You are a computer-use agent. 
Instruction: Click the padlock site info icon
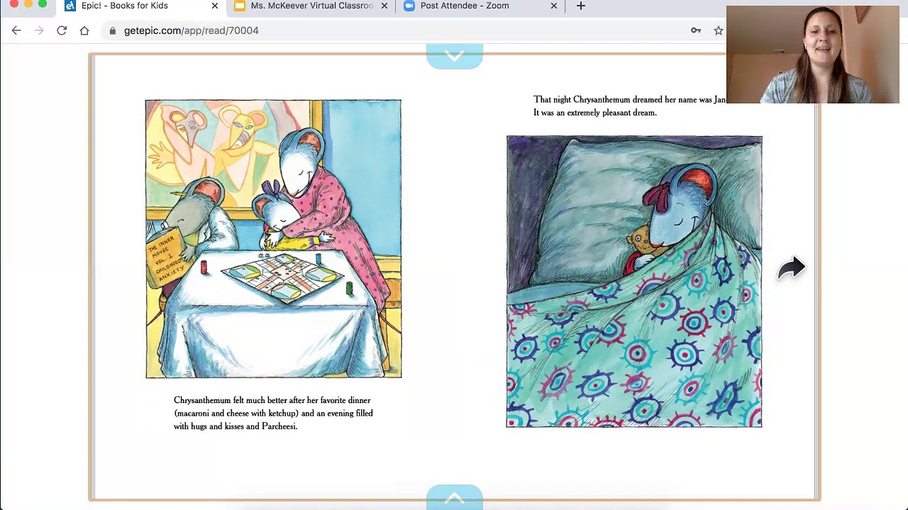point(112,30)
